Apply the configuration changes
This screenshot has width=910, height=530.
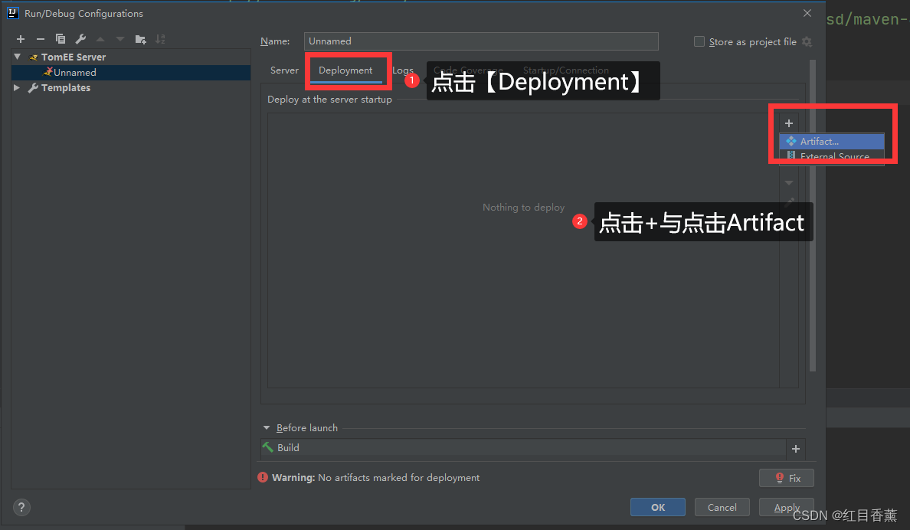tap(786, 507)
